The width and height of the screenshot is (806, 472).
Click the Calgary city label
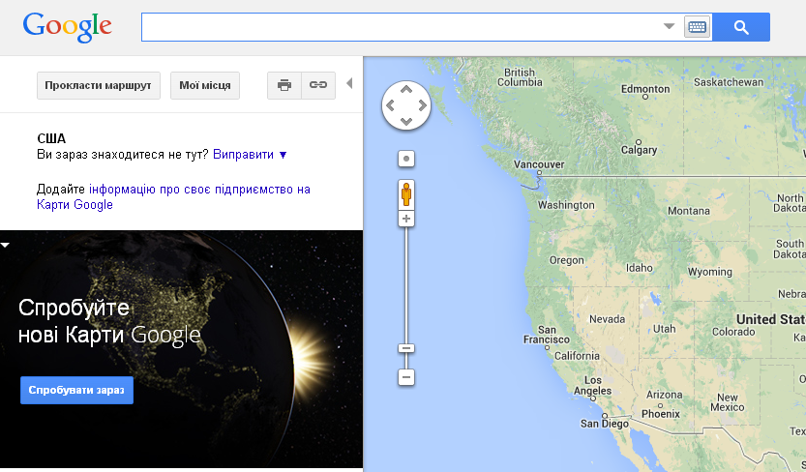(639, 150)
